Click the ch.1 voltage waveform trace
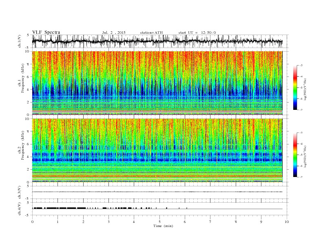The image size is (323, 249). click(157, 41)
